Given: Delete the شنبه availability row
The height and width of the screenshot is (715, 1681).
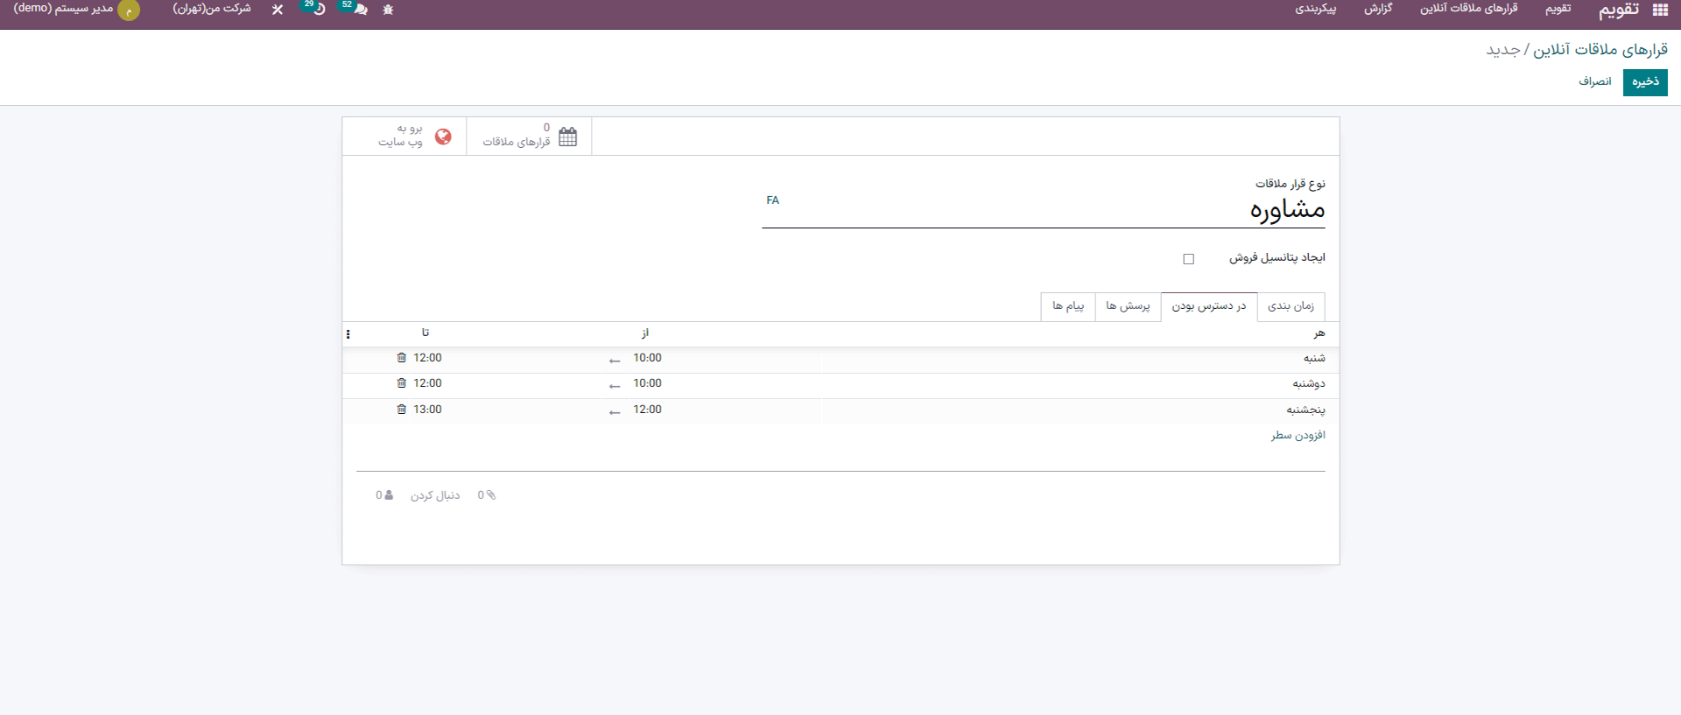Looking at the screenshot, I should [401, 358].
